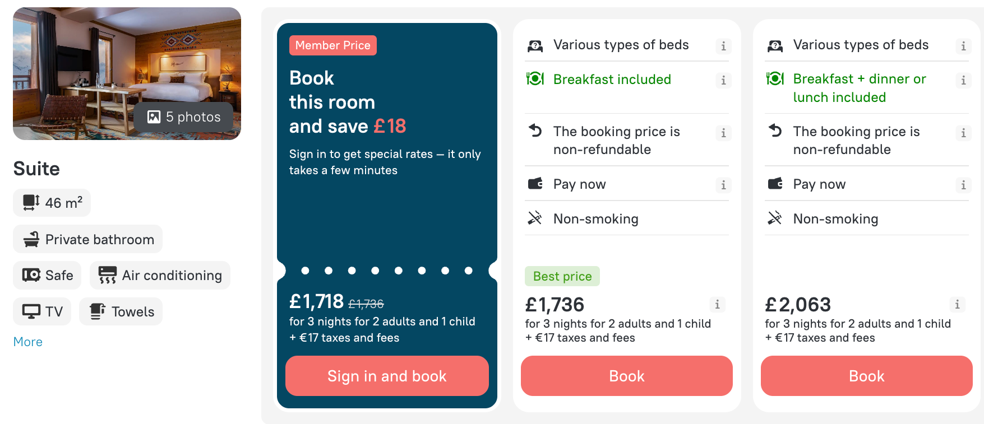The image size is (984, 424).
Task: Book the £2,063 half-board rate
Action: pyautogui.click(x=866, y=376)
